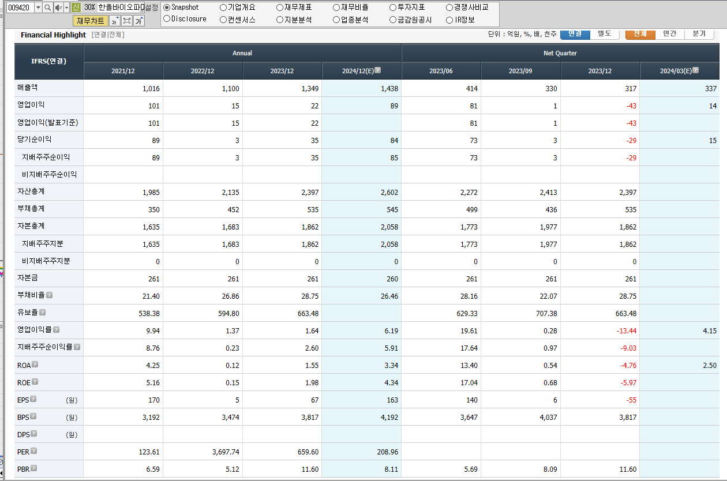This screenshot has height=481, width=727.
Task: Open help icon next to PER
Action: [33, 451]
